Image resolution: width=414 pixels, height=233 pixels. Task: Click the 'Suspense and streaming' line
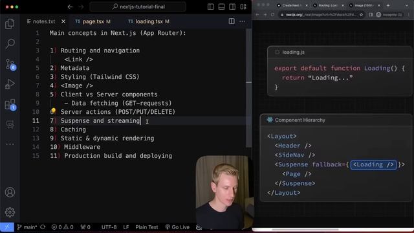click(x=100, y=121)
